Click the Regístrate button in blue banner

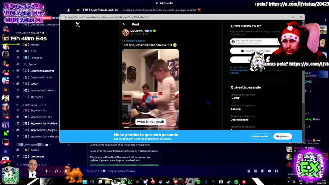click(283, 136)
